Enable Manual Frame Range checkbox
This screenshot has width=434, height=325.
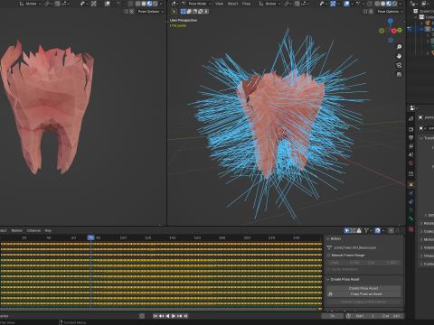[x=329, y=255]
